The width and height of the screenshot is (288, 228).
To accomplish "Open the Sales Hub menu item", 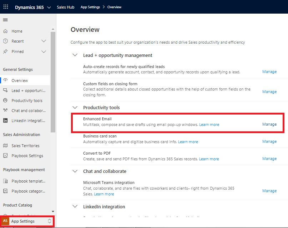I will point(66,6).
